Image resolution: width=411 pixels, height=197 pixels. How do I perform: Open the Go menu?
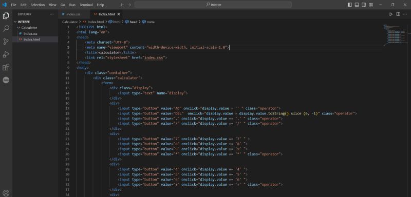[x=63, y=5]
